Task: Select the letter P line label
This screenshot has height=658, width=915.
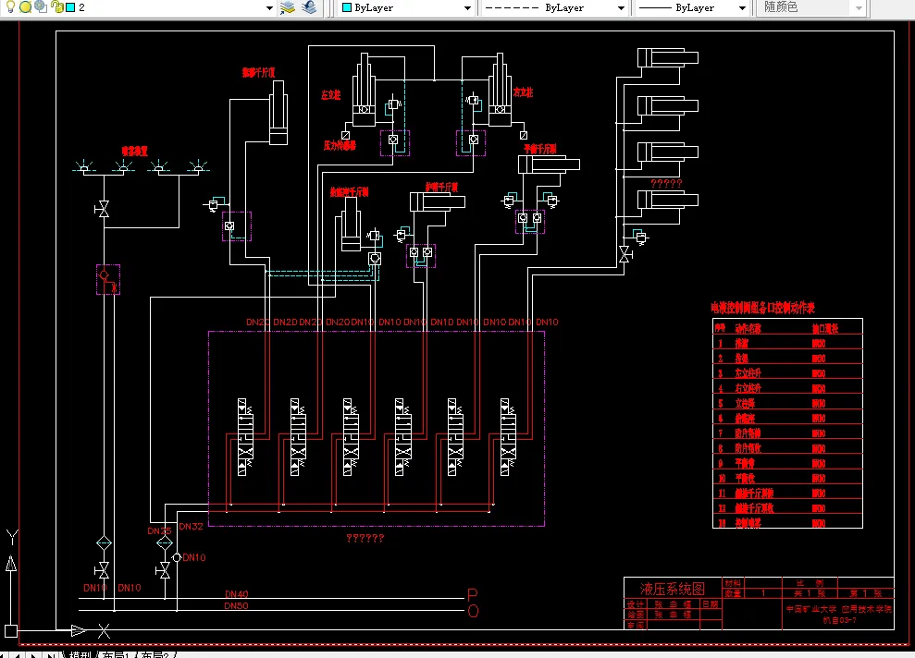Action: click(x=473, y=594)
